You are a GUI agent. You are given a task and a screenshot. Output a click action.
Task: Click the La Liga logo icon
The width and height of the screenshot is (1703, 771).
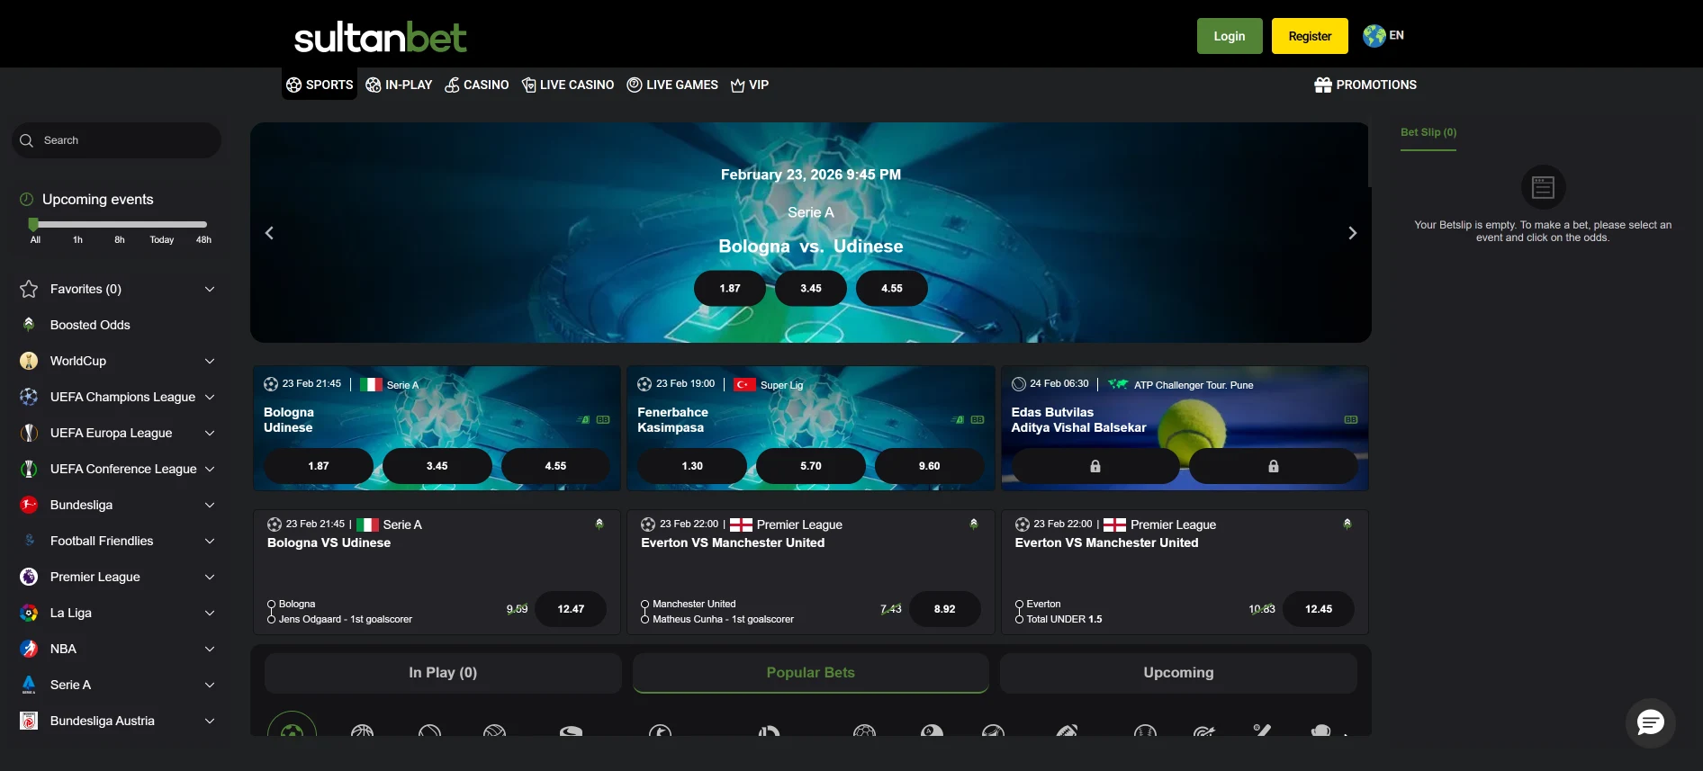pyautogui.click(x=29, y=613)
